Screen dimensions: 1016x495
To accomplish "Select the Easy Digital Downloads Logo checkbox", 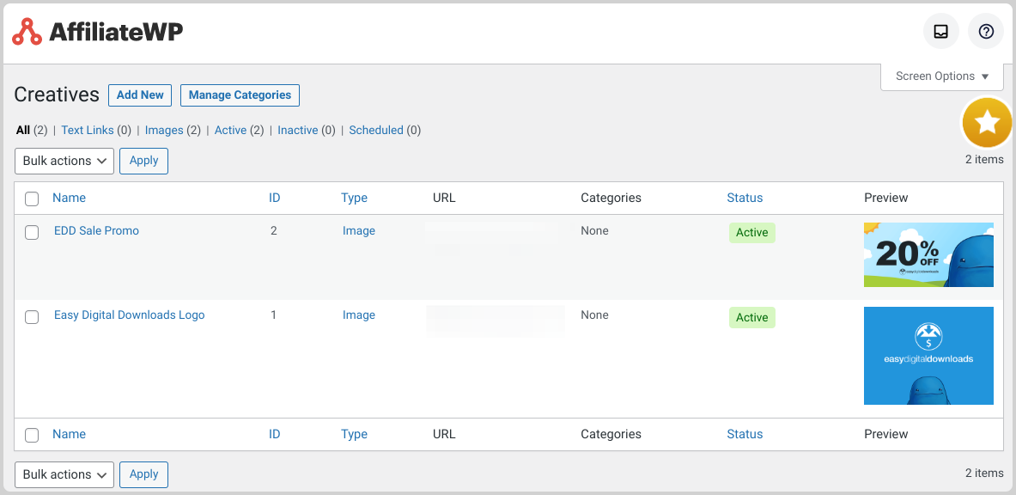I will coord(32,317).
